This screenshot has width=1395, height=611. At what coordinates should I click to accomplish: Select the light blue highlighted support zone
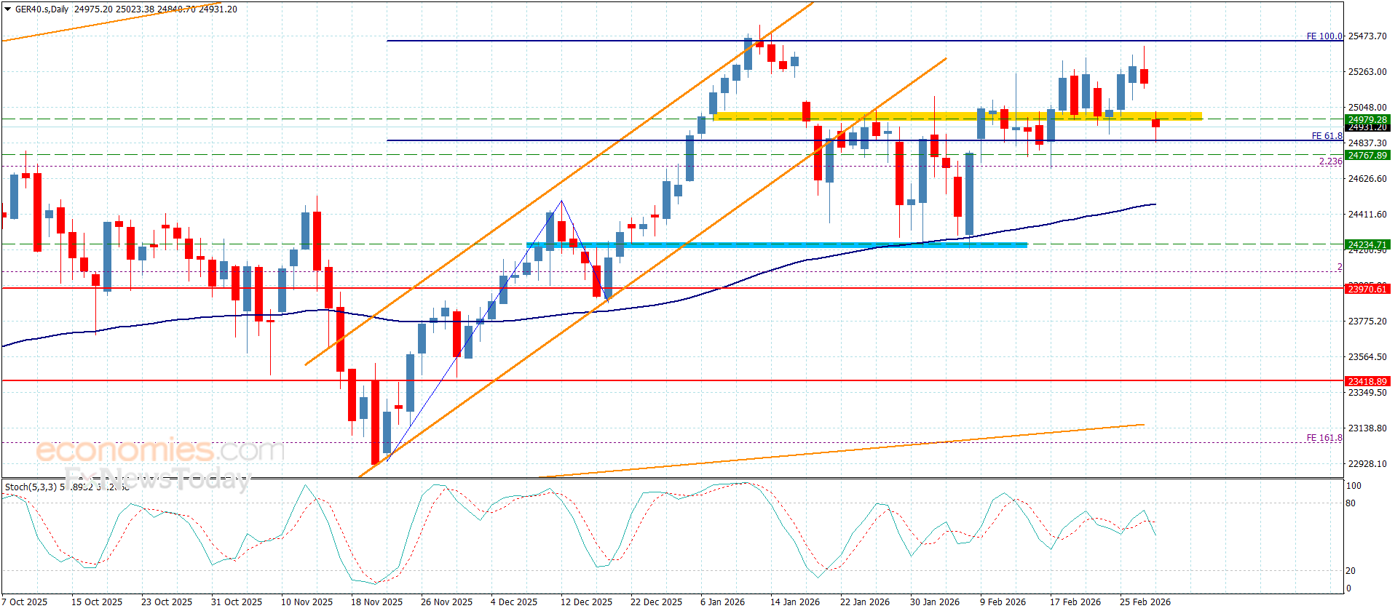pos(777,245)
